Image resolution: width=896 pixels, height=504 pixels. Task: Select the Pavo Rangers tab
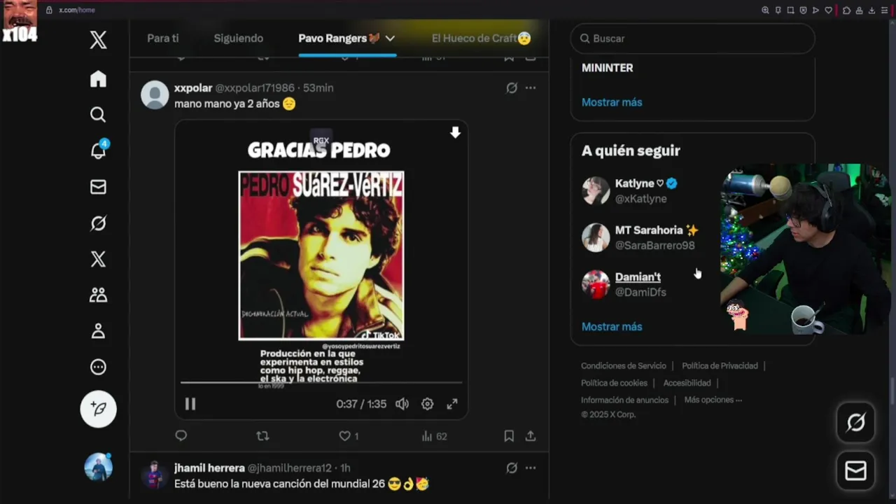(339, 38)
